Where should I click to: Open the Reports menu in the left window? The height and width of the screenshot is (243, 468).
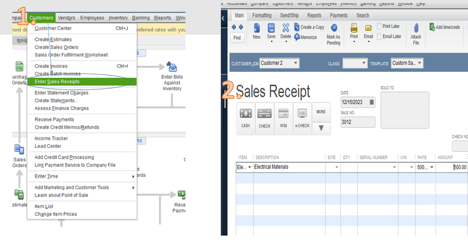[163, 18]
